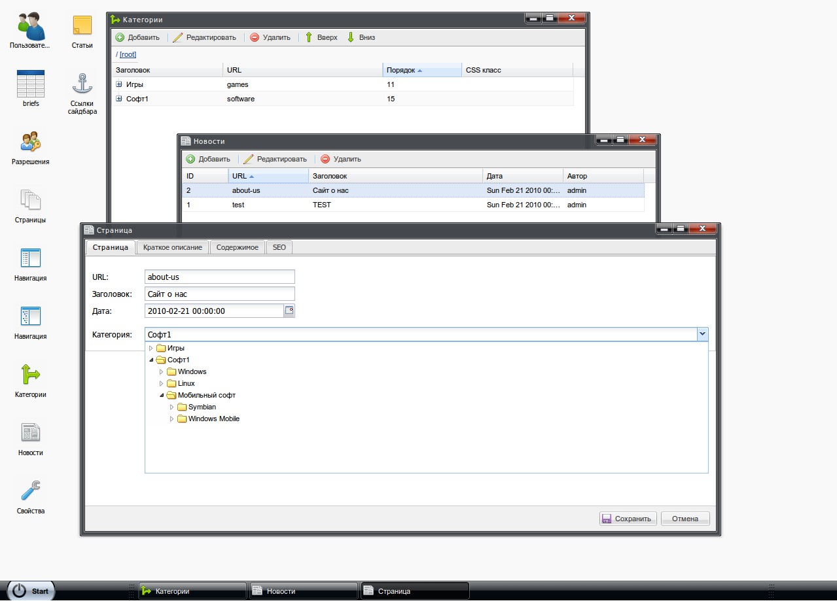Click the software URL cell

302,99
